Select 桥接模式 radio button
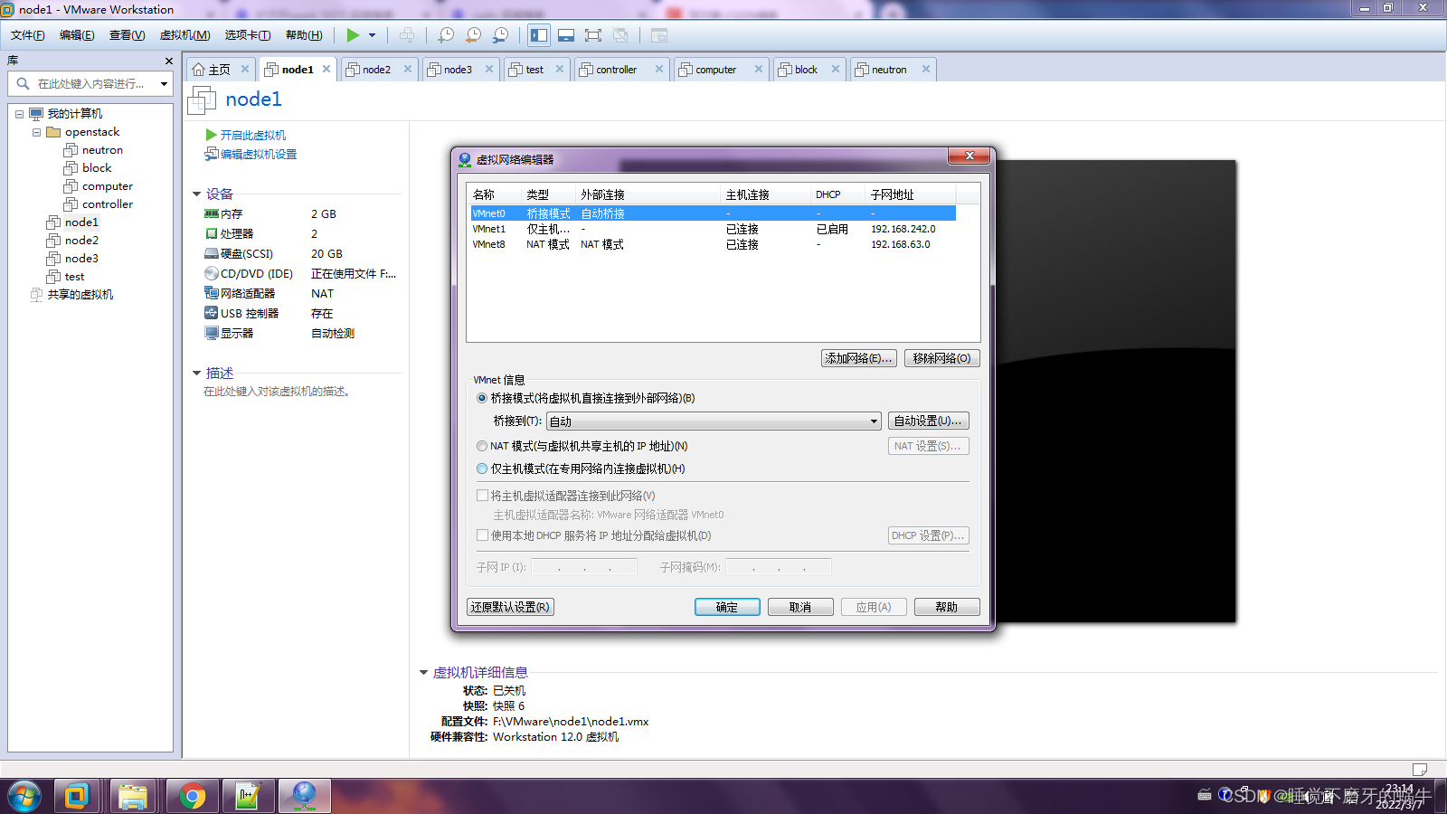 click(482, 398)
